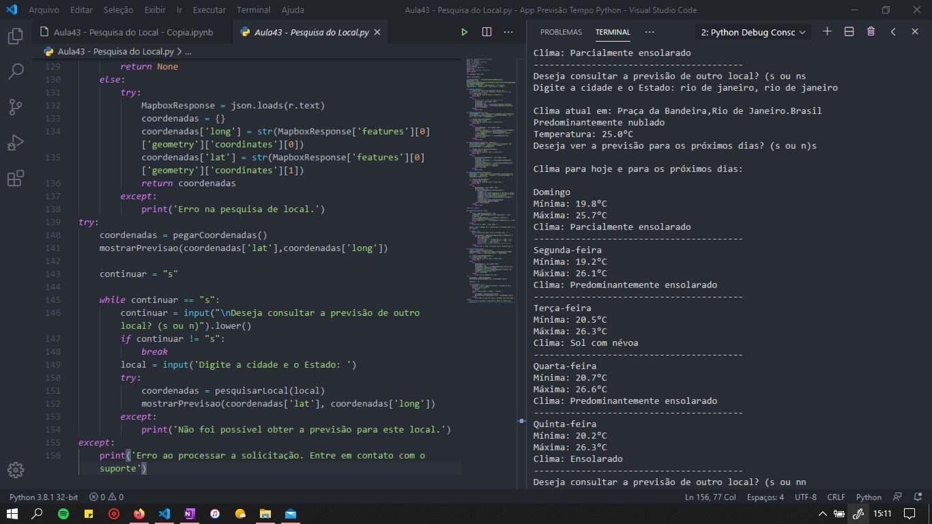Select the TERMINAL panel tab
932x524 pixels.
tap(613, 32)
